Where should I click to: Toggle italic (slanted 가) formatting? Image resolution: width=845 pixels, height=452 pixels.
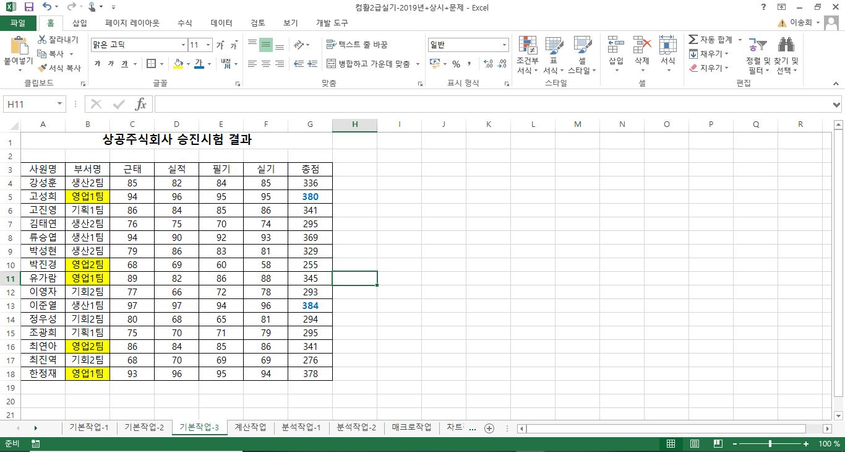pyautogui.click(x=111, y=64)
